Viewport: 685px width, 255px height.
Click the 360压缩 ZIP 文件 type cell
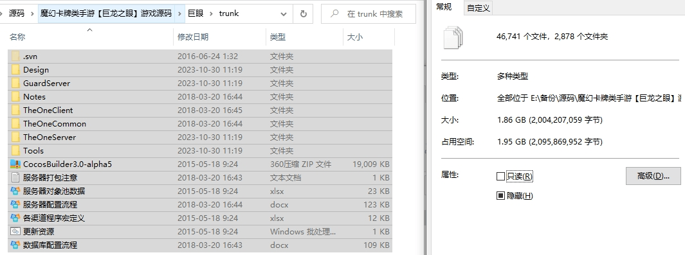pos(300,164)
